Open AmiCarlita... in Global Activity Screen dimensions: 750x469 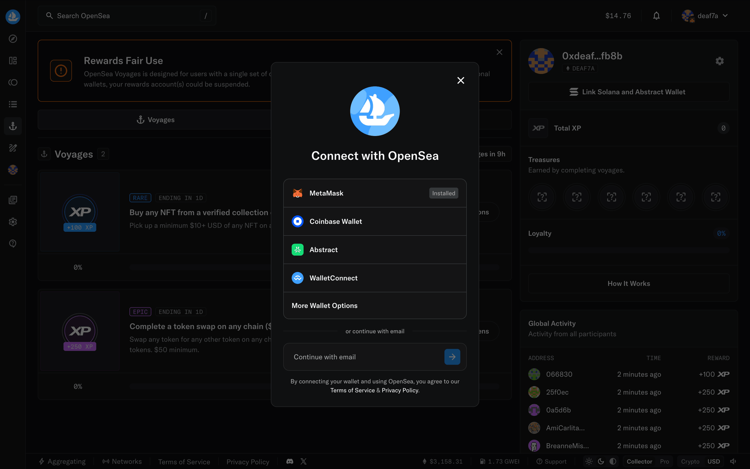coord(565,428)
